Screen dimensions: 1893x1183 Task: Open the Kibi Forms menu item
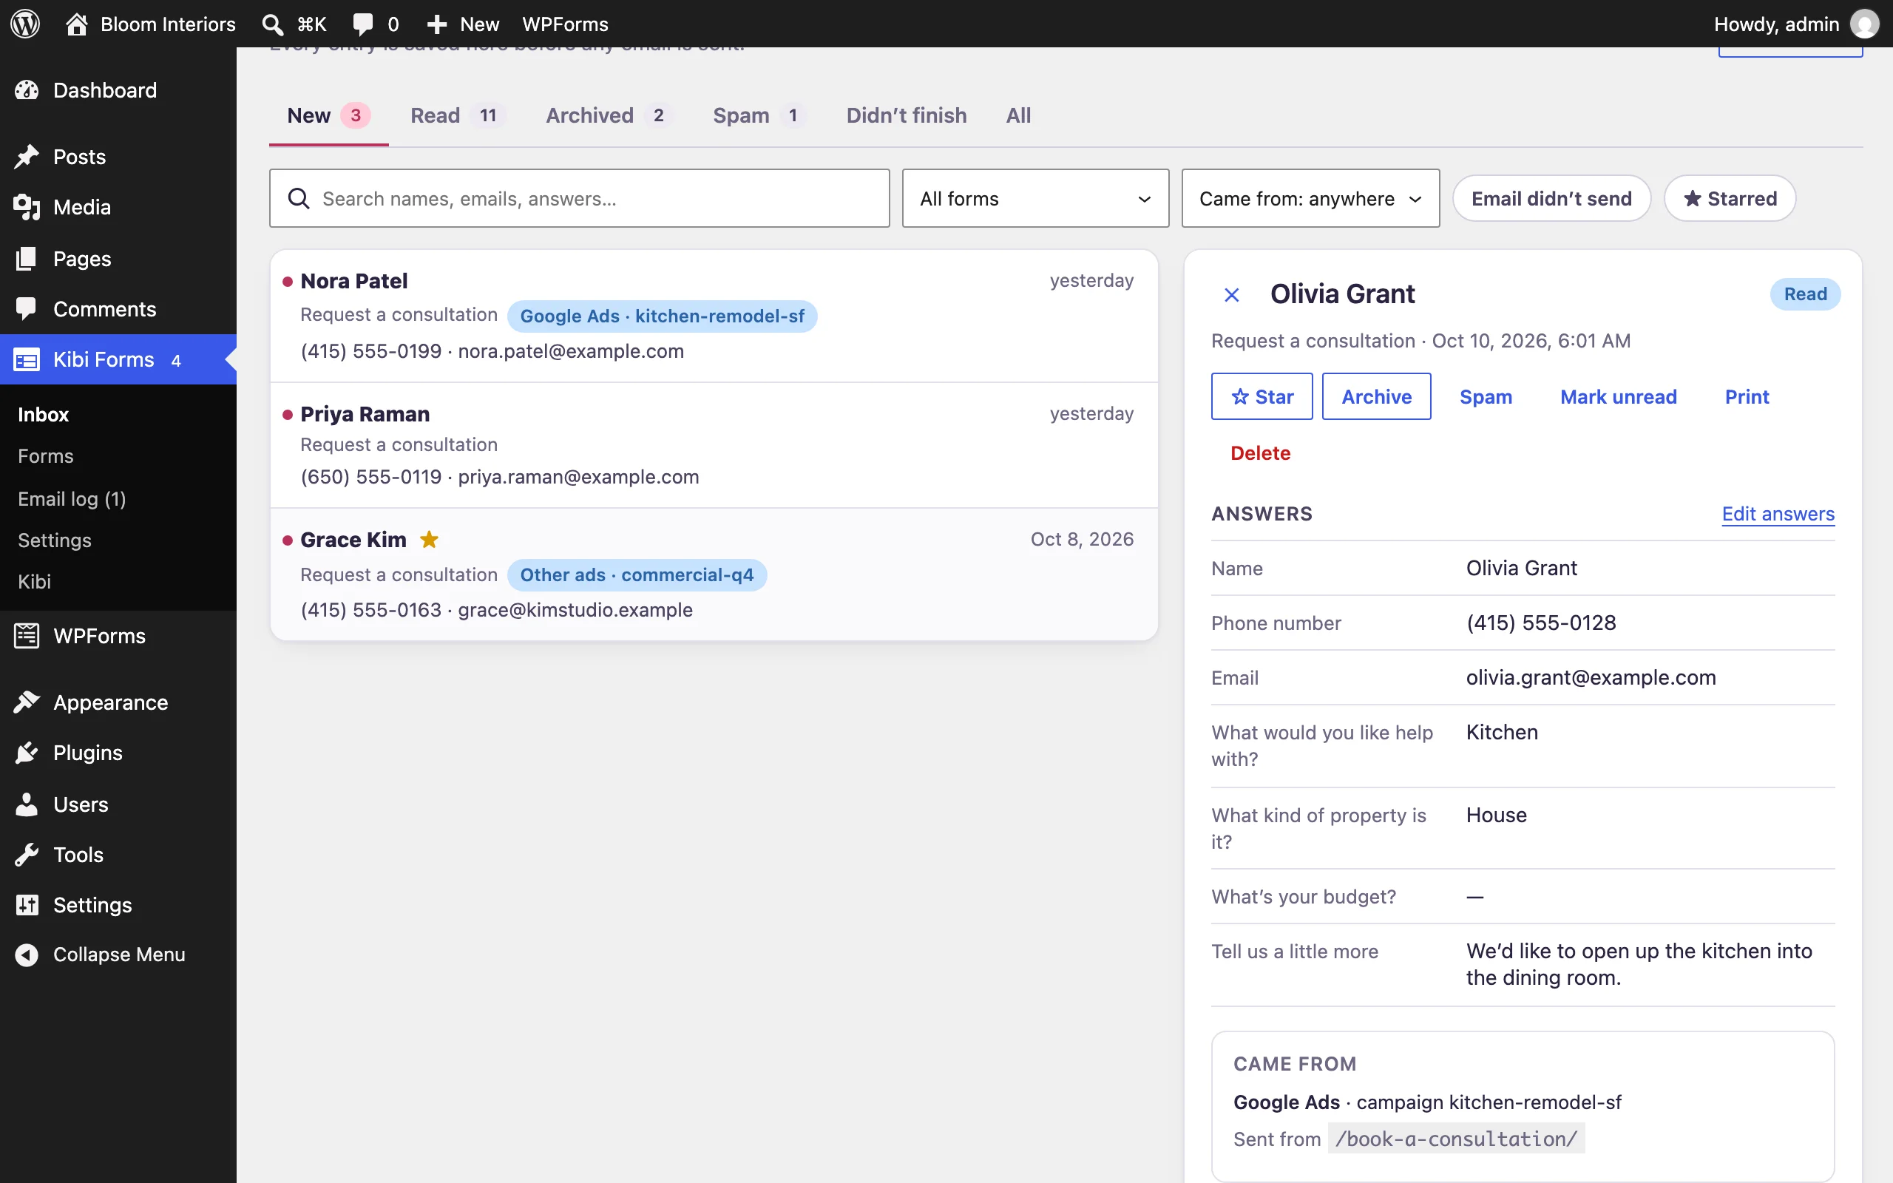[118, 359]
